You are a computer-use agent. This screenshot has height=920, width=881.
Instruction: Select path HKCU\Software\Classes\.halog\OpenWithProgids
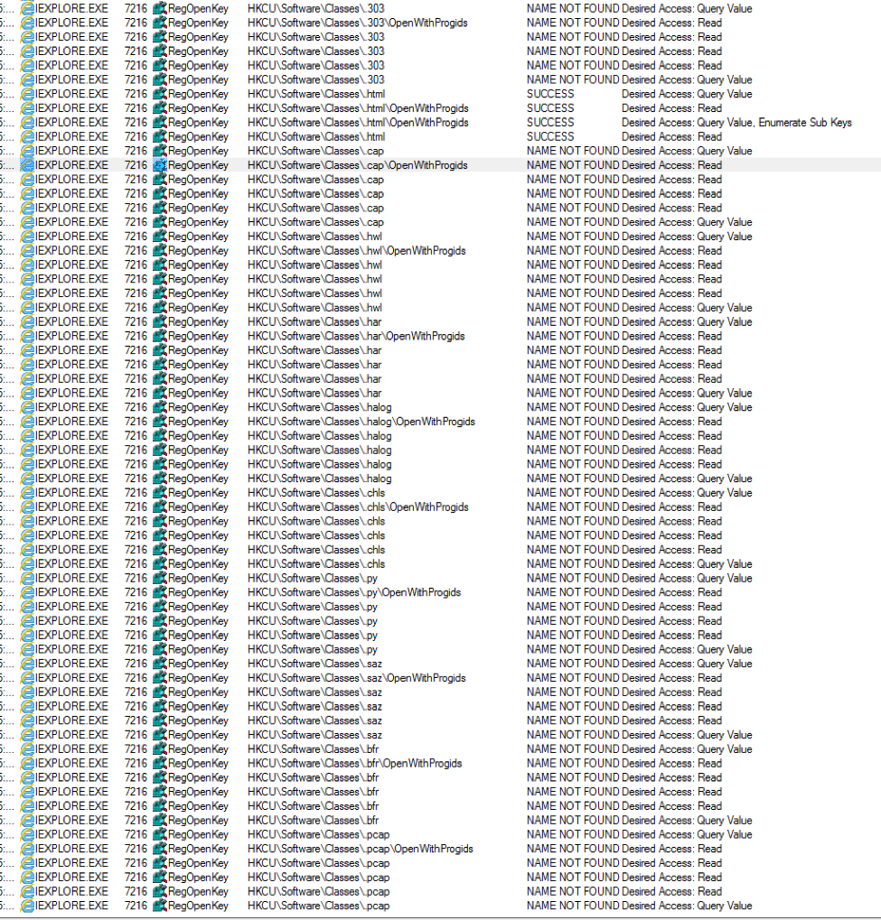pyautogui.click(x=361, y=422)
